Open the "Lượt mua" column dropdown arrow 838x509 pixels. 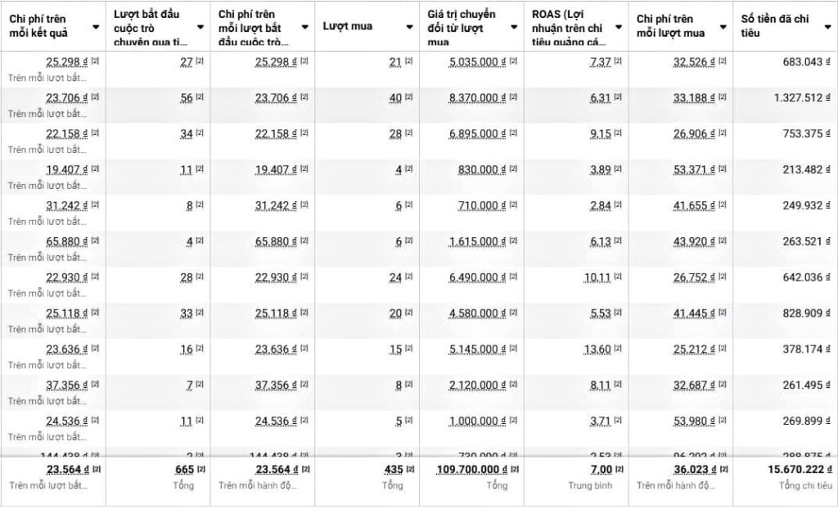tap(409, 27)
